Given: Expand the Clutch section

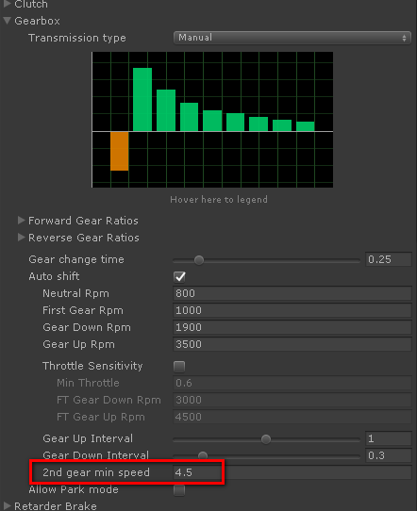Looking at the screenshot, I should point(8,4).
